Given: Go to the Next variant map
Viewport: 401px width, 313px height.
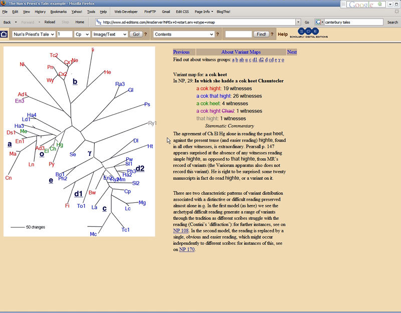Looking at the screenshot, I should coord(292,52).
